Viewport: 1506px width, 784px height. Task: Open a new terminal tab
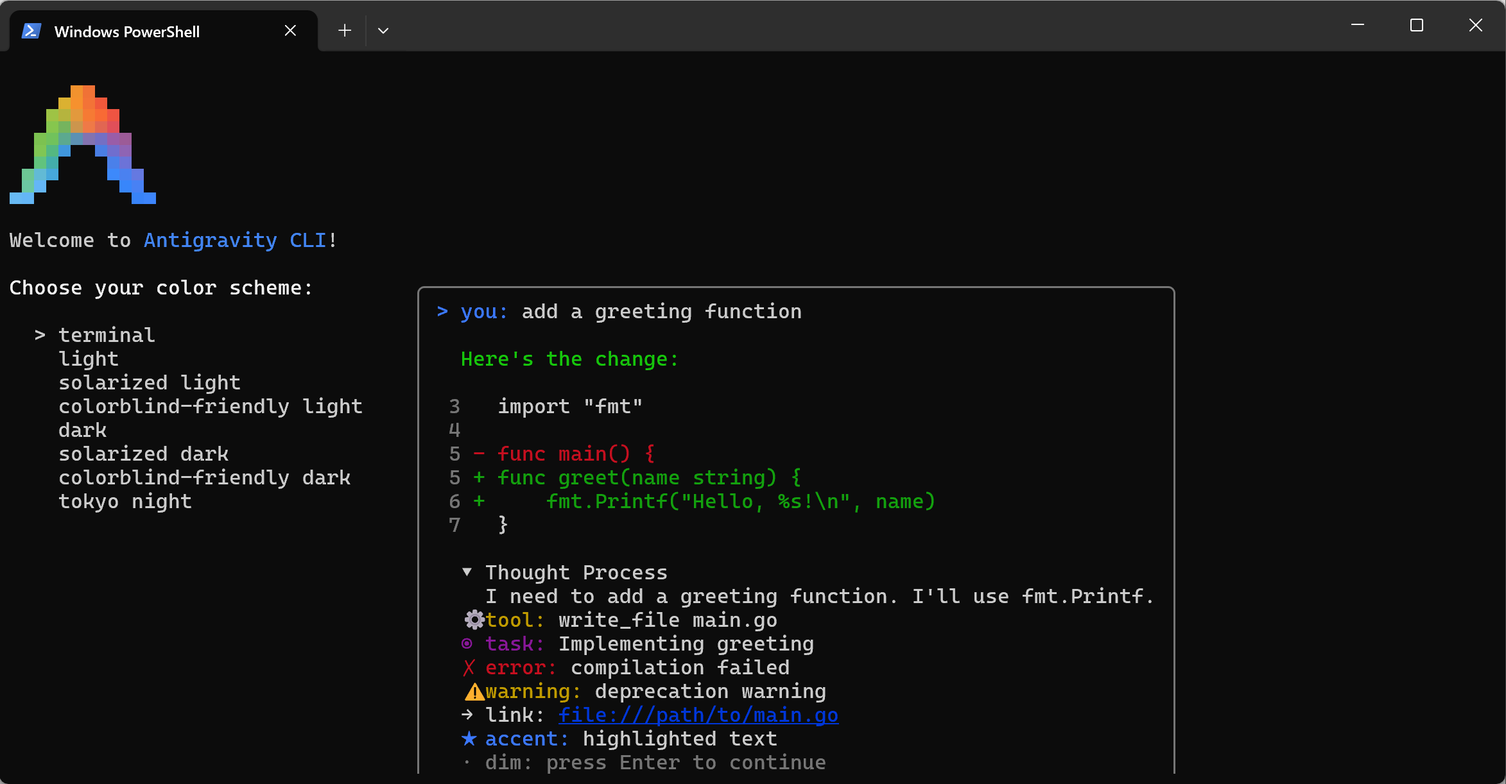pos(345,31)
